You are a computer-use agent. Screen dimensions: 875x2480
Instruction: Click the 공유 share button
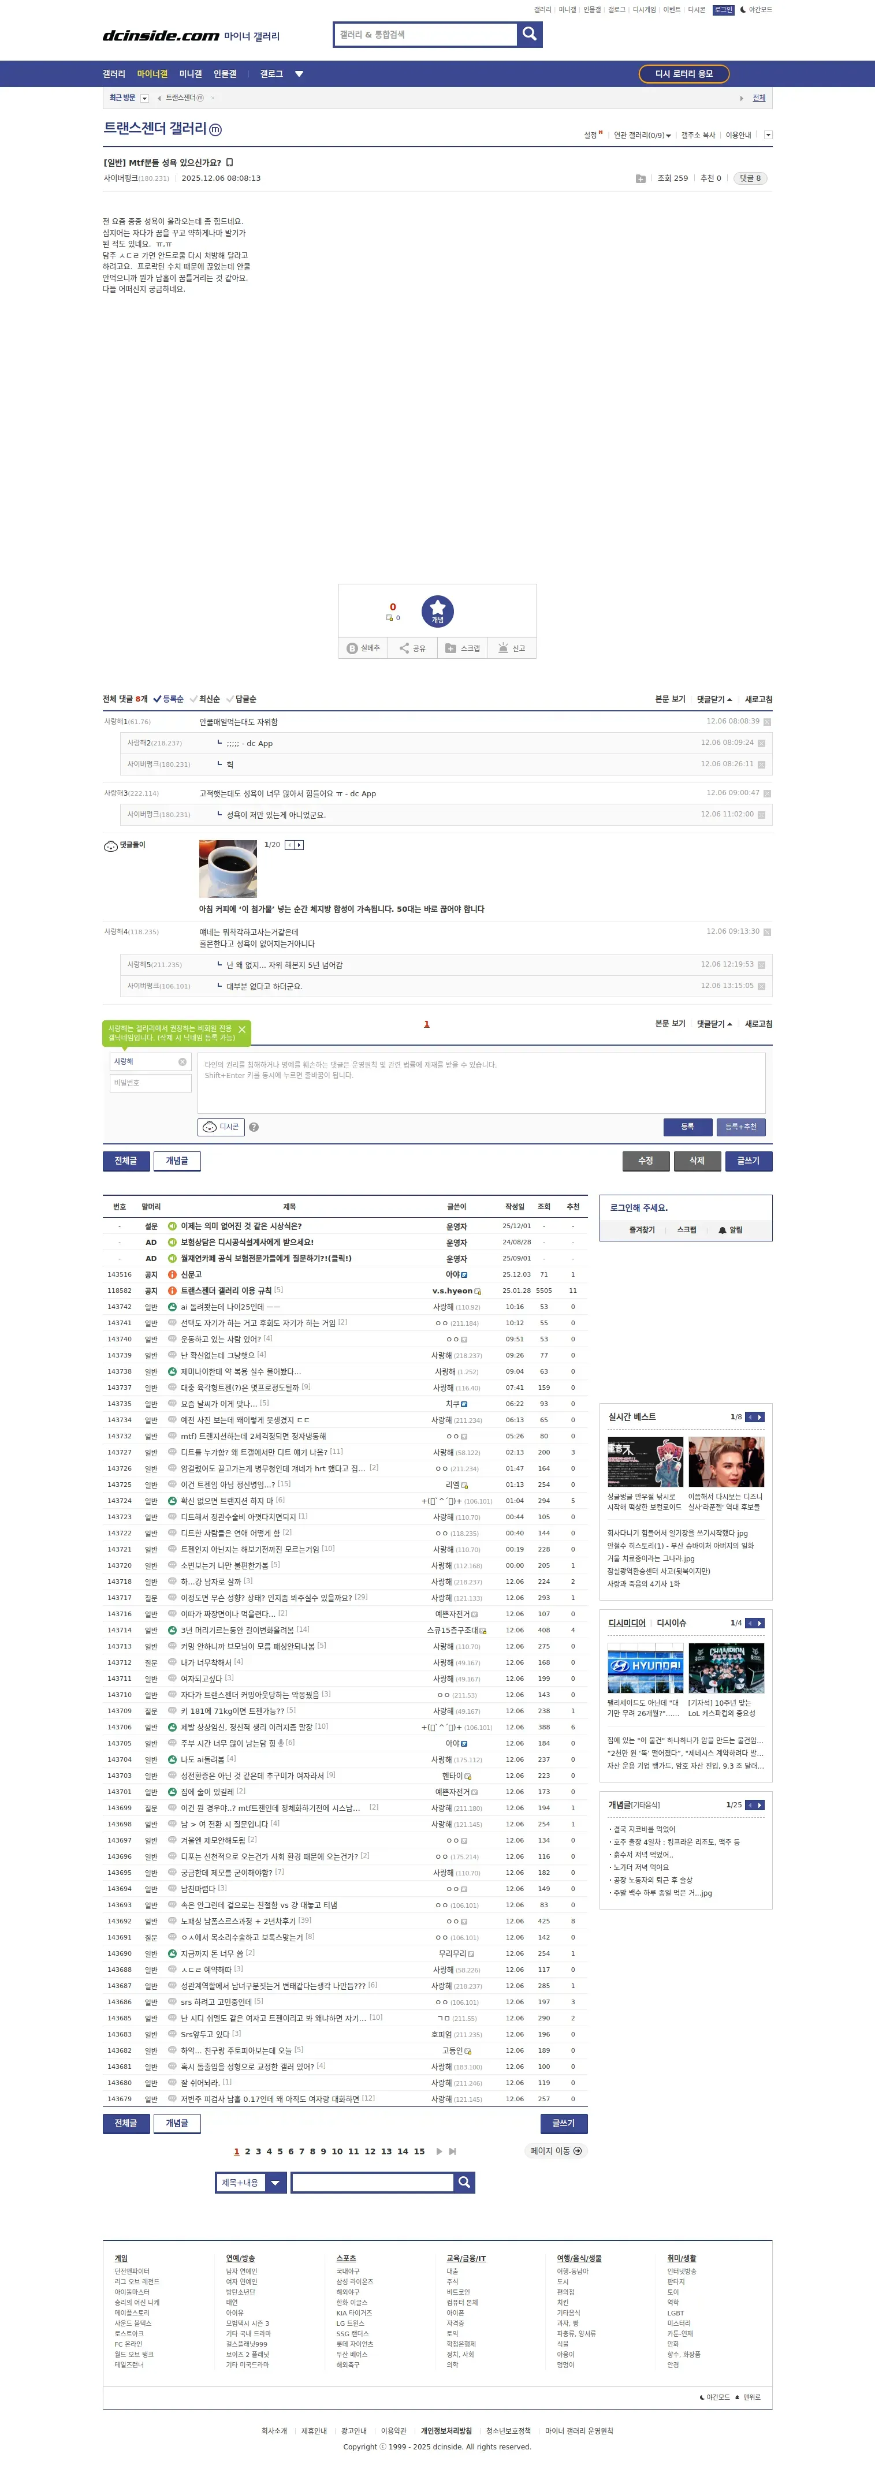(412, 649)
